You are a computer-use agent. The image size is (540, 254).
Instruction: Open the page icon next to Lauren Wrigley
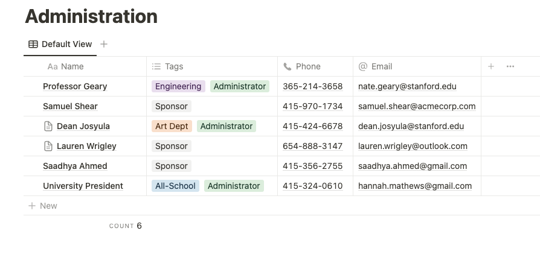click(x=48, y=146)
